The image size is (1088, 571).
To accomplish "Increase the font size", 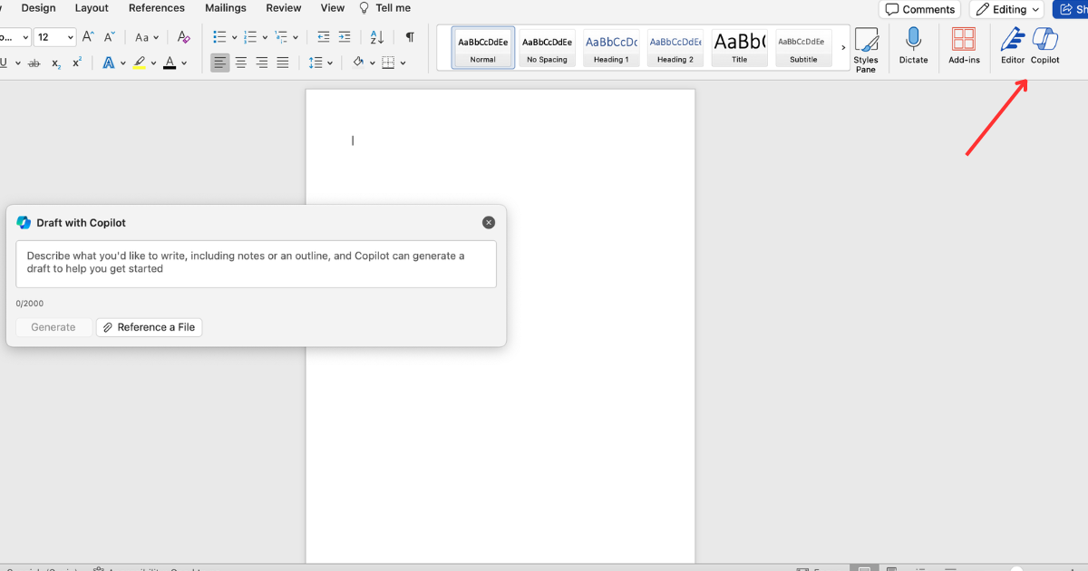I will click(x=88, y=37).
